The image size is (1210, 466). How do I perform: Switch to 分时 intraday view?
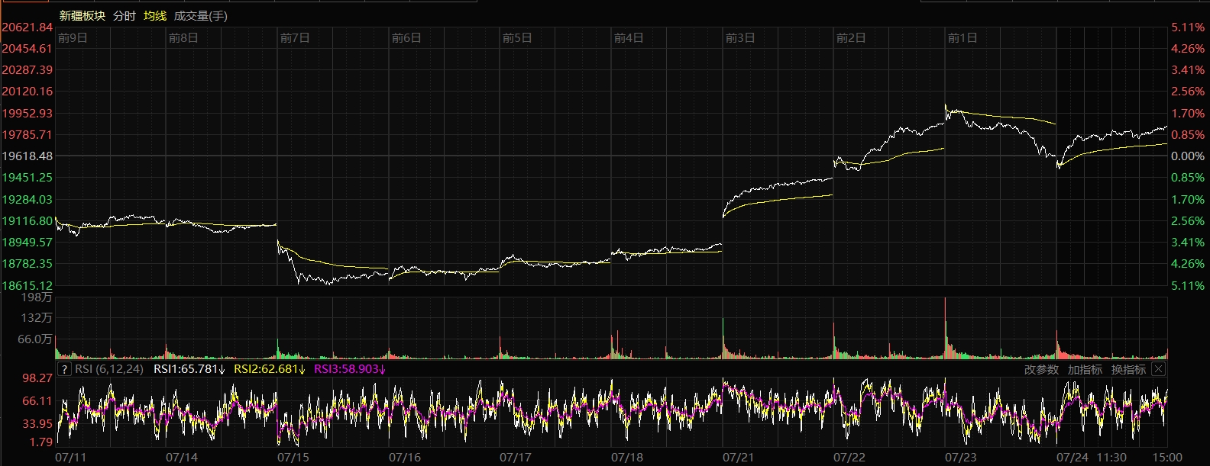pyautogui.click(x=124, y=16)
